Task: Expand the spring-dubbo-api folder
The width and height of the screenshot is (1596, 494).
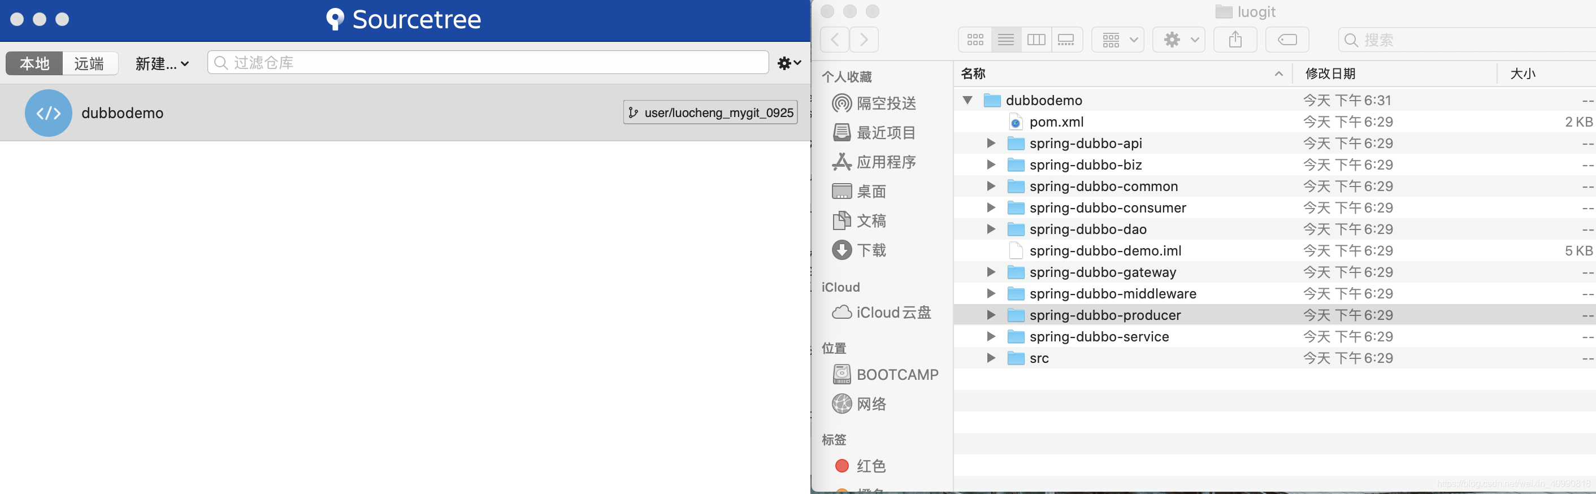Action: click(991, 143)
